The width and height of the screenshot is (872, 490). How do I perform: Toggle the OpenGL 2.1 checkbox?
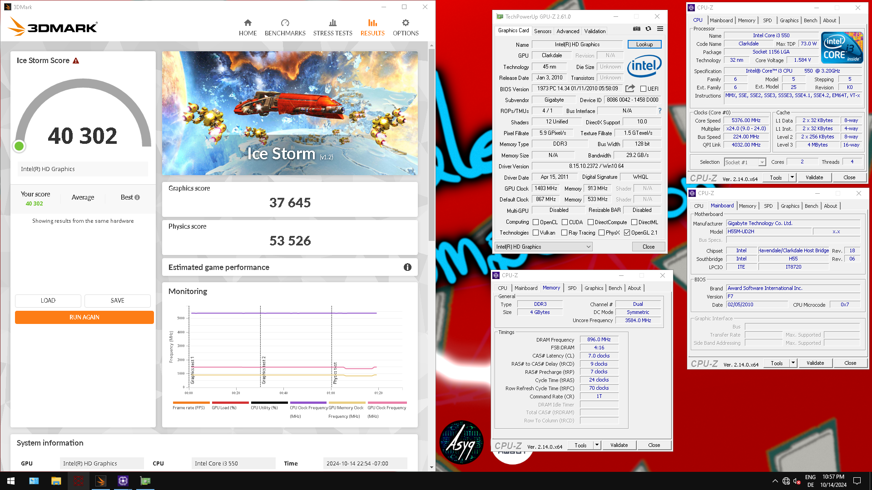(627, 233)
